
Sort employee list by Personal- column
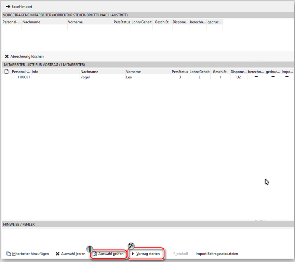coord(21,72)
